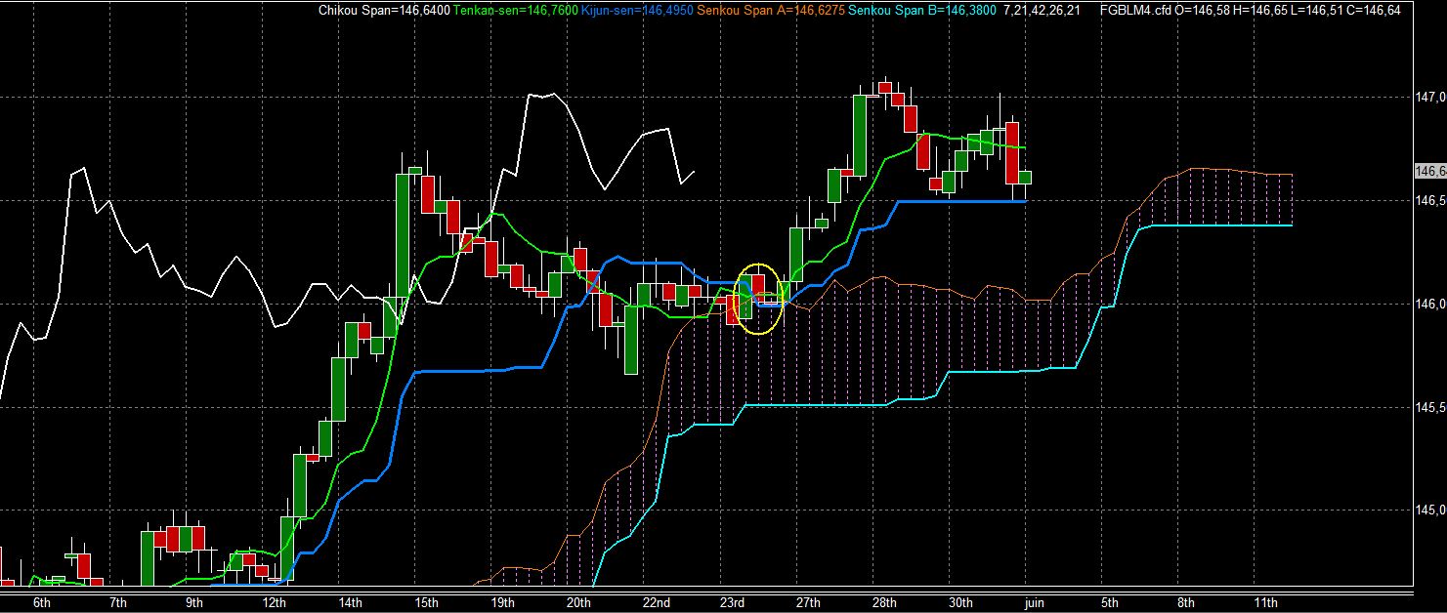The width and height of the screenshot is (1447, 613).
Task: Click the highlighted current price tag 146,64
Action: click(1430, 171)
